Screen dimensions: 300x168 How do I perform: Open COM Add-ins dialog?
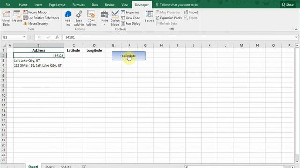tap(91, 18)
